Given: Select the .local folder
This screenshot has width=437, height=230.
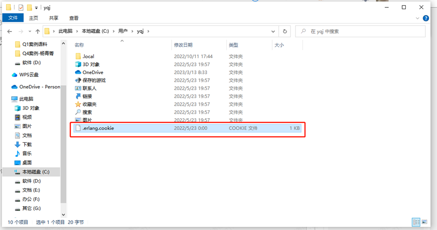Looking at the screenshot, I should coord(88,57).
